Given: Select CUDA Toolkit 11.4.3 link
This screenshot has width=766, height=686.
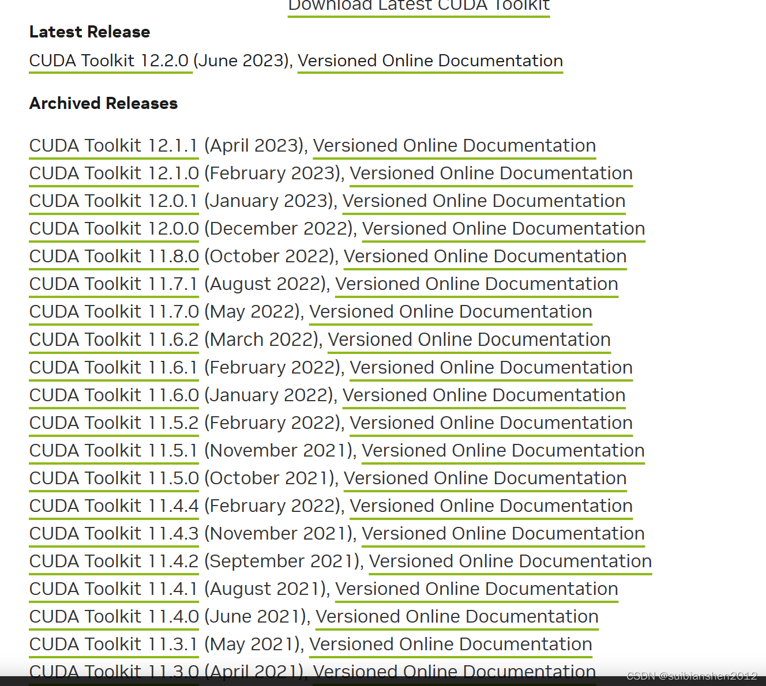Looking at the screenshot, I should coord(114,533).
